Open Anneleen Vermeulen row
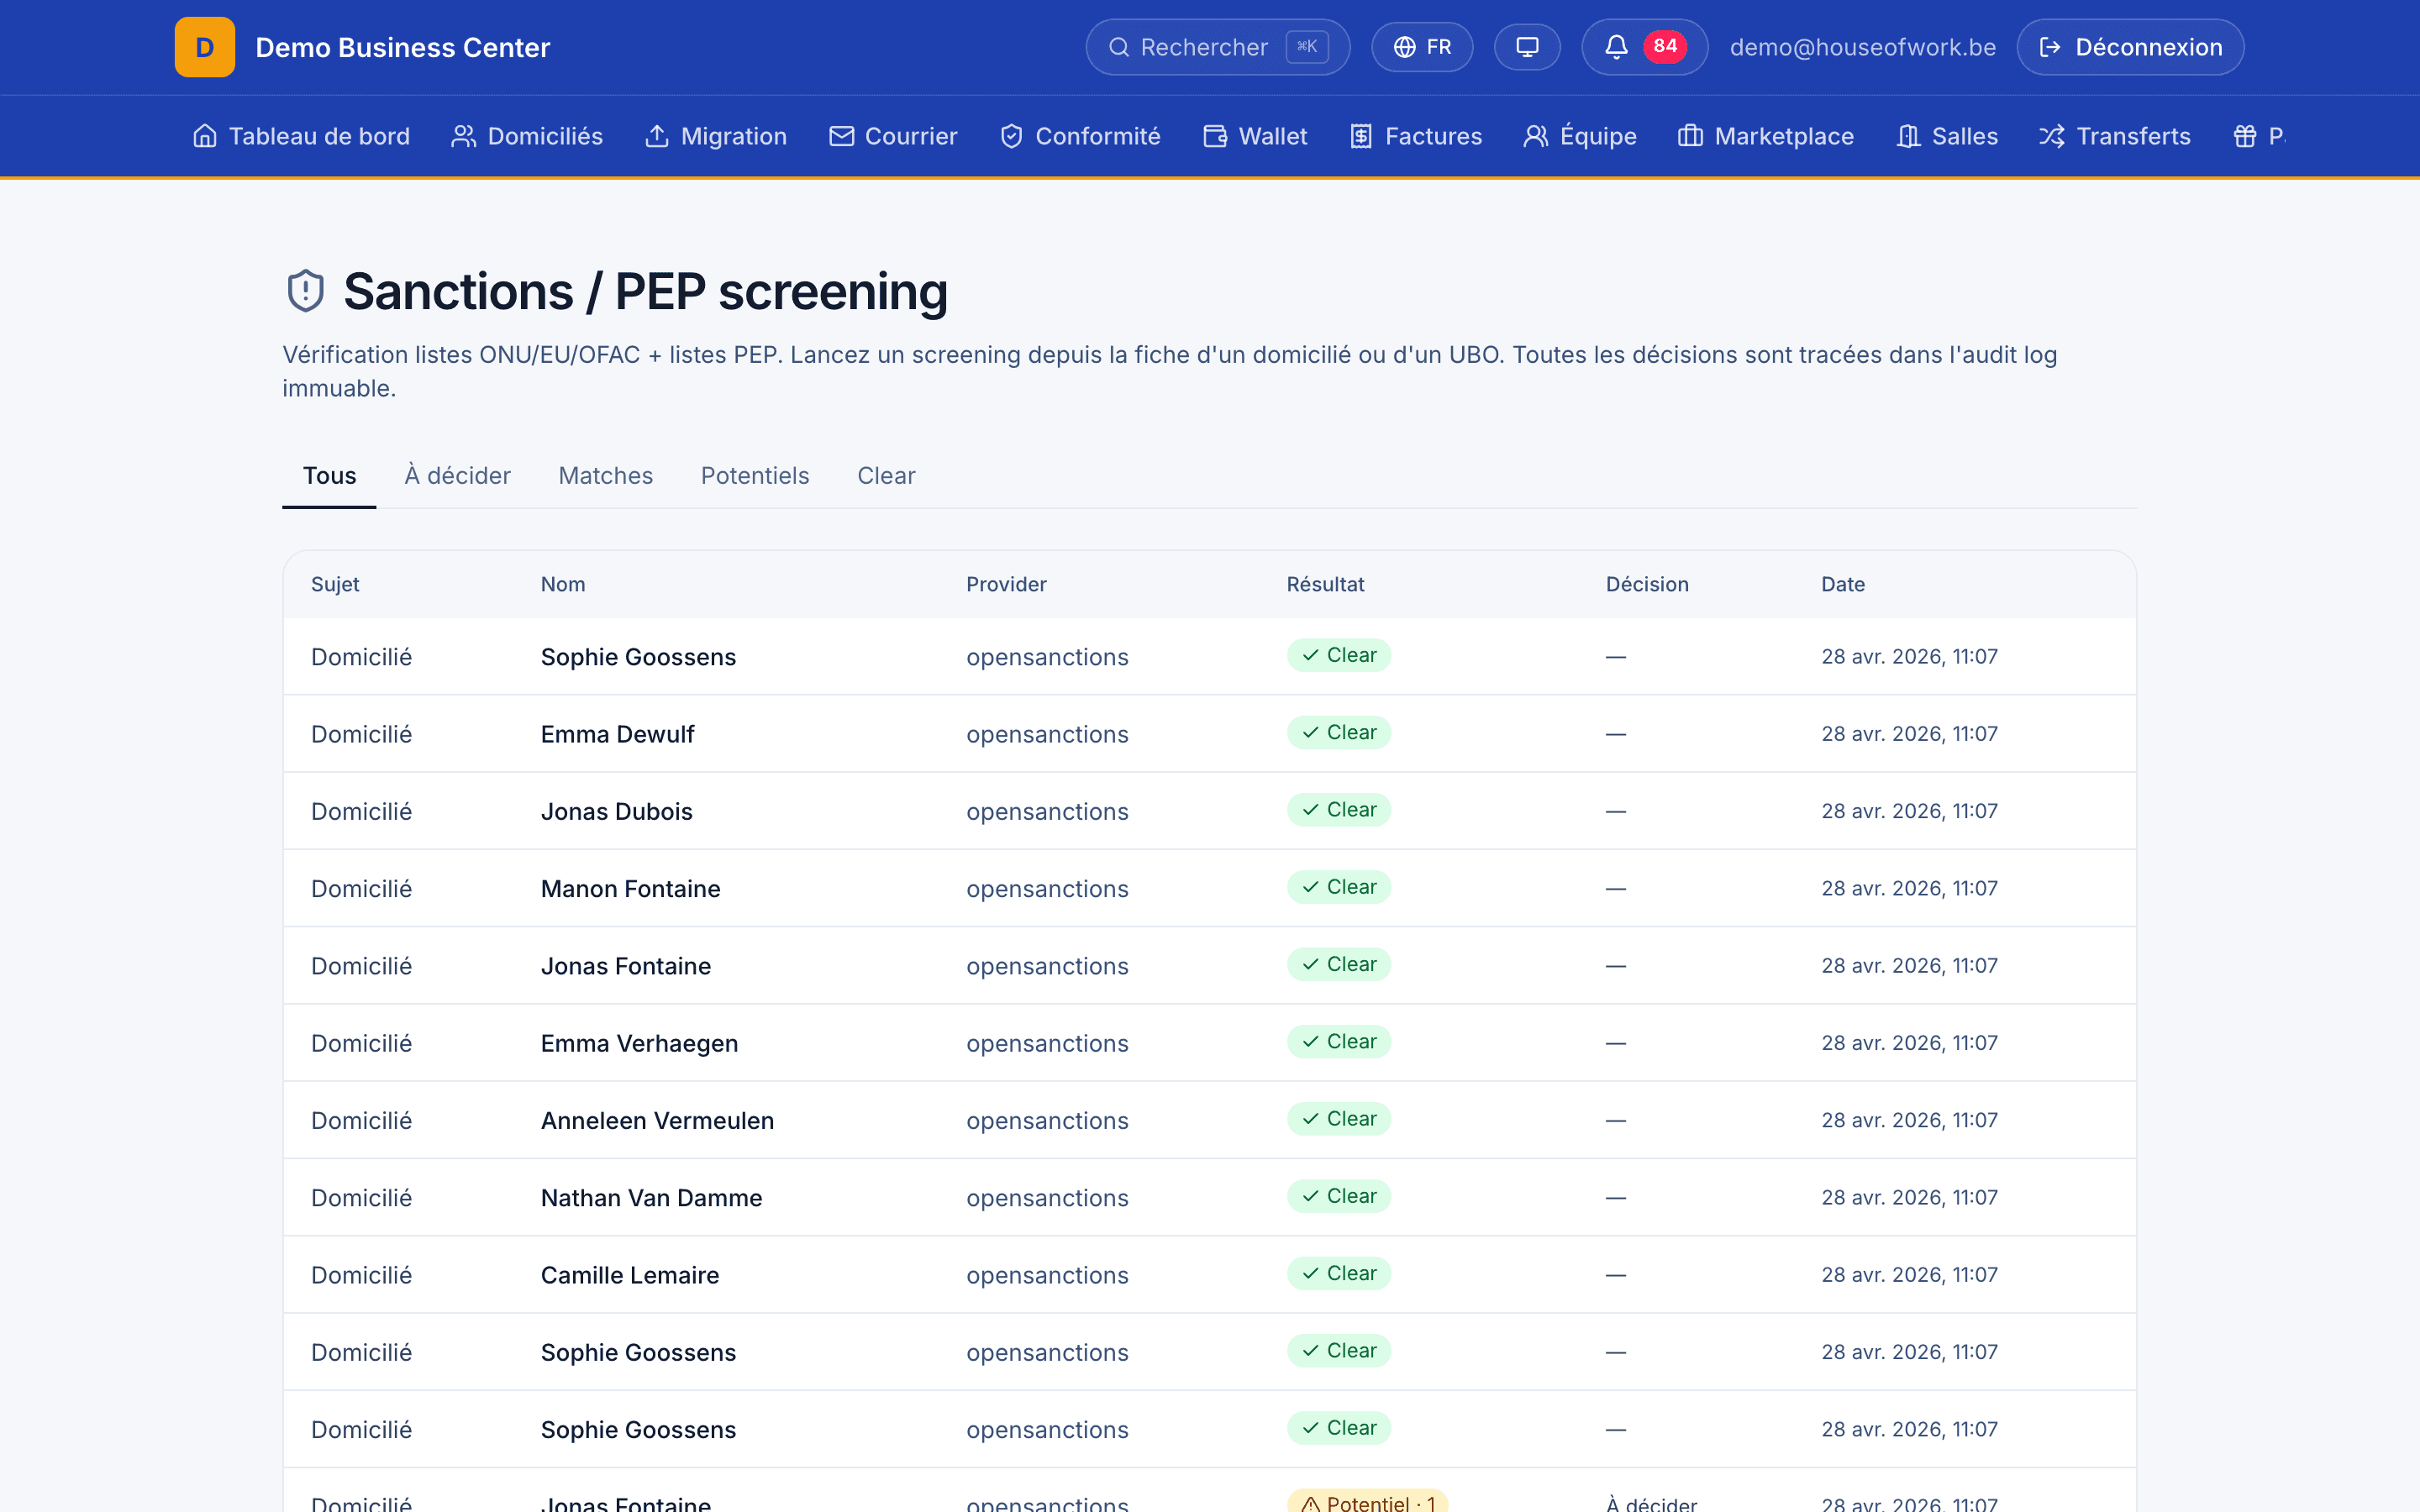The height and width of the screenshot is (1512, 2420). [x=1210, y=1120]
